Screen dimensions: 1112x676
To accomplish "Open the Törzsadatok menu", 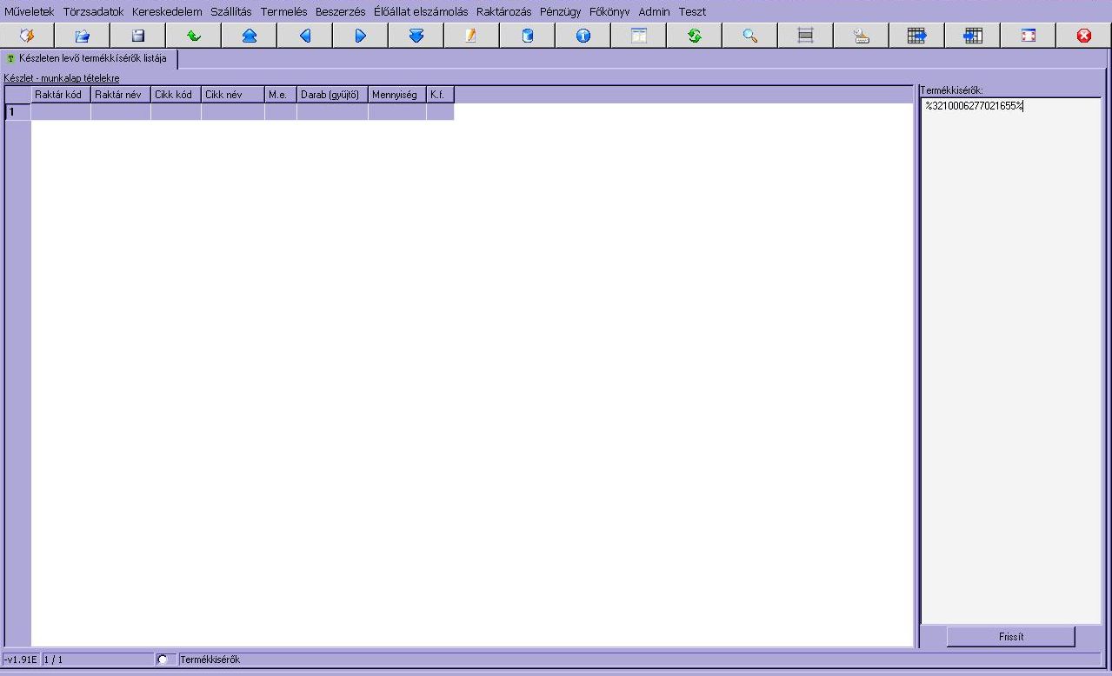I will [93, 12].
